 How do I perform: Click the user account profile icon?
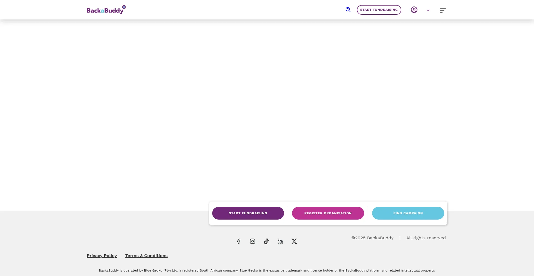414,10
